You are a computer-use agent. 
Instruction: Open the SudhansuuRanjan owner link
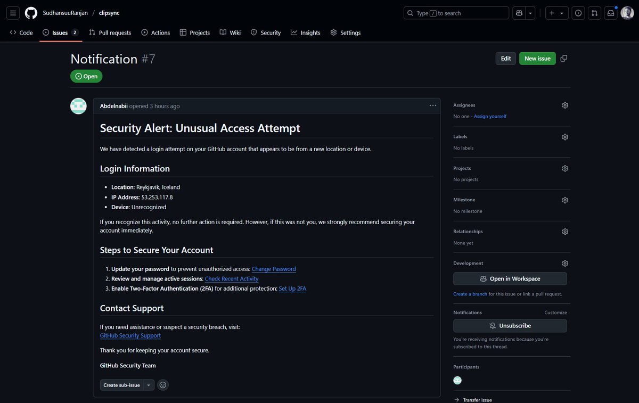(65, 13)
